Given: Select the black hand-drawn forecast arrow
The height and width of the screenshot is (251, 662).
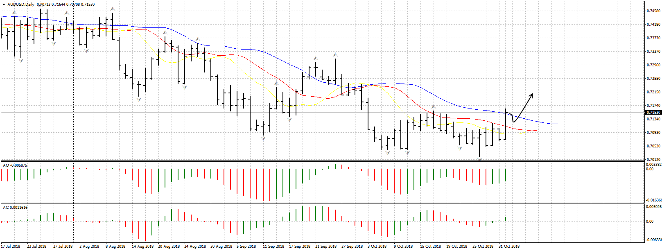Looking at the screenshot, I should coord(523,106).
